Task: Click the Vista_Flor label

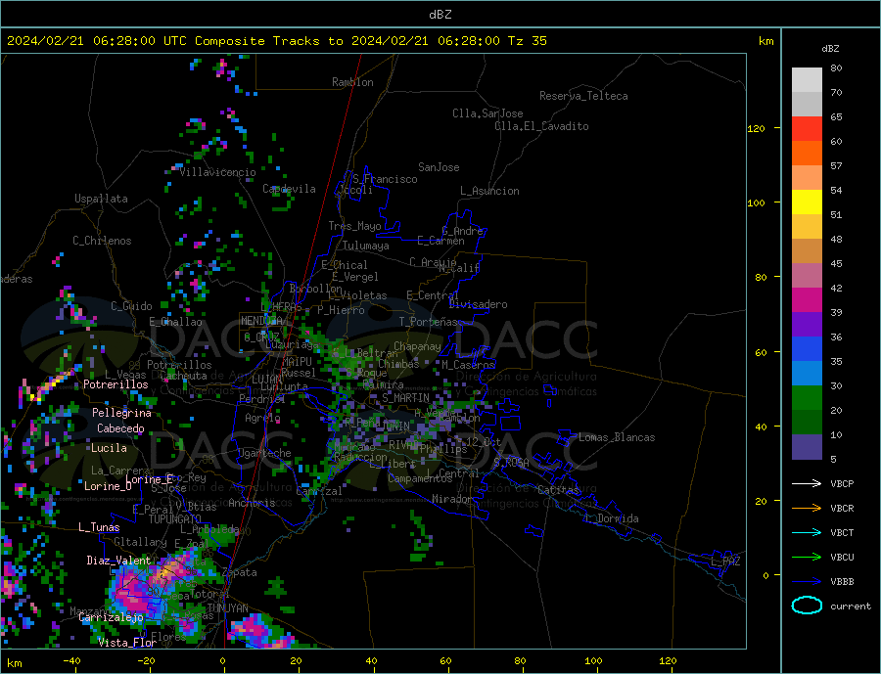Action: click(x=126, y=643)
